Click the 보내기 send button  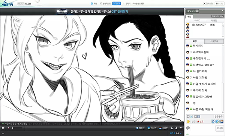[220, 128]
